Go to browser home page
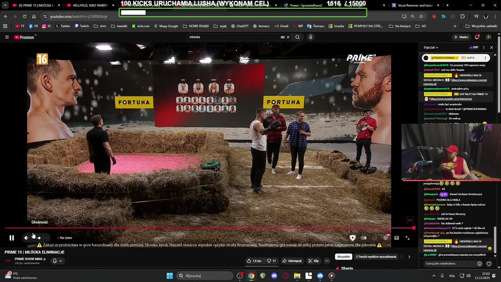501x282 pixels. tap(34, 16)
